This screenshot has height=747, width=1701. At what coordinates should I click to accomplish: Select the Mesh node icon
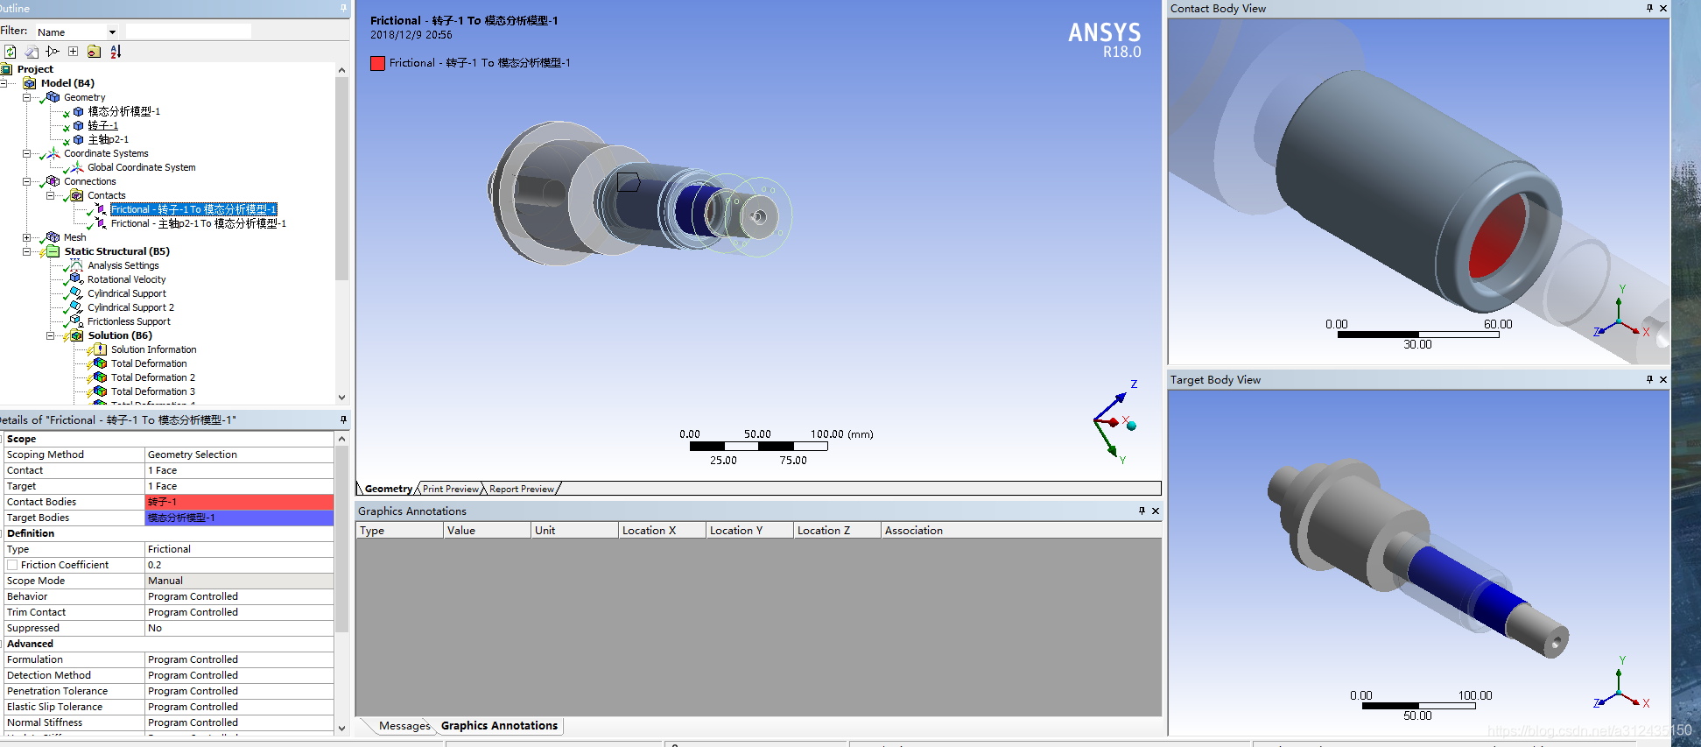coord(53,237)
